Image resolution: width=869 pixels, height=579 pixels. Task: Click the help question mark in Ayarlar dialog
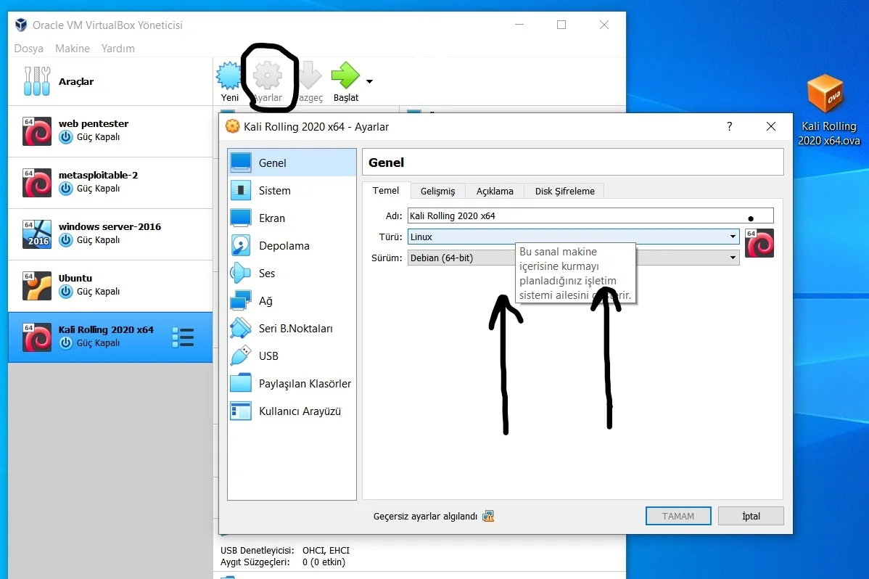pyautogui.click(x=729, y=126)
